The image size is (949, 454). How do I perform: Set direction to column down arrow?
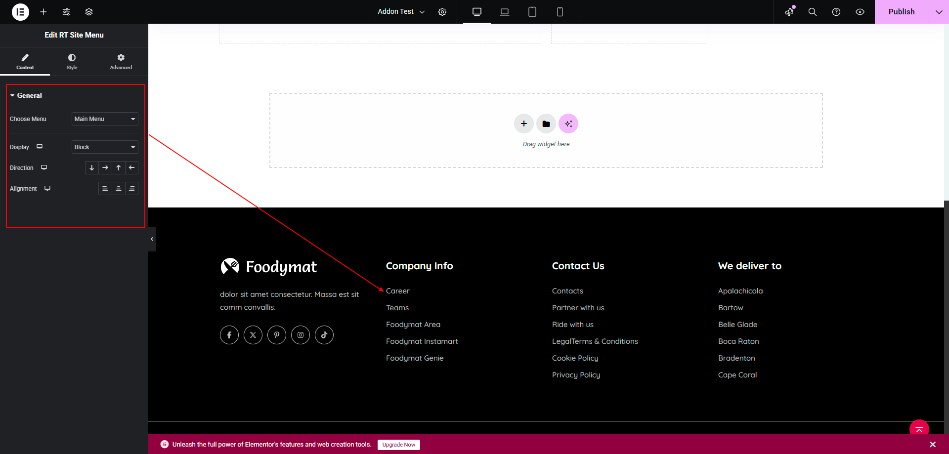tap(92, 168)
